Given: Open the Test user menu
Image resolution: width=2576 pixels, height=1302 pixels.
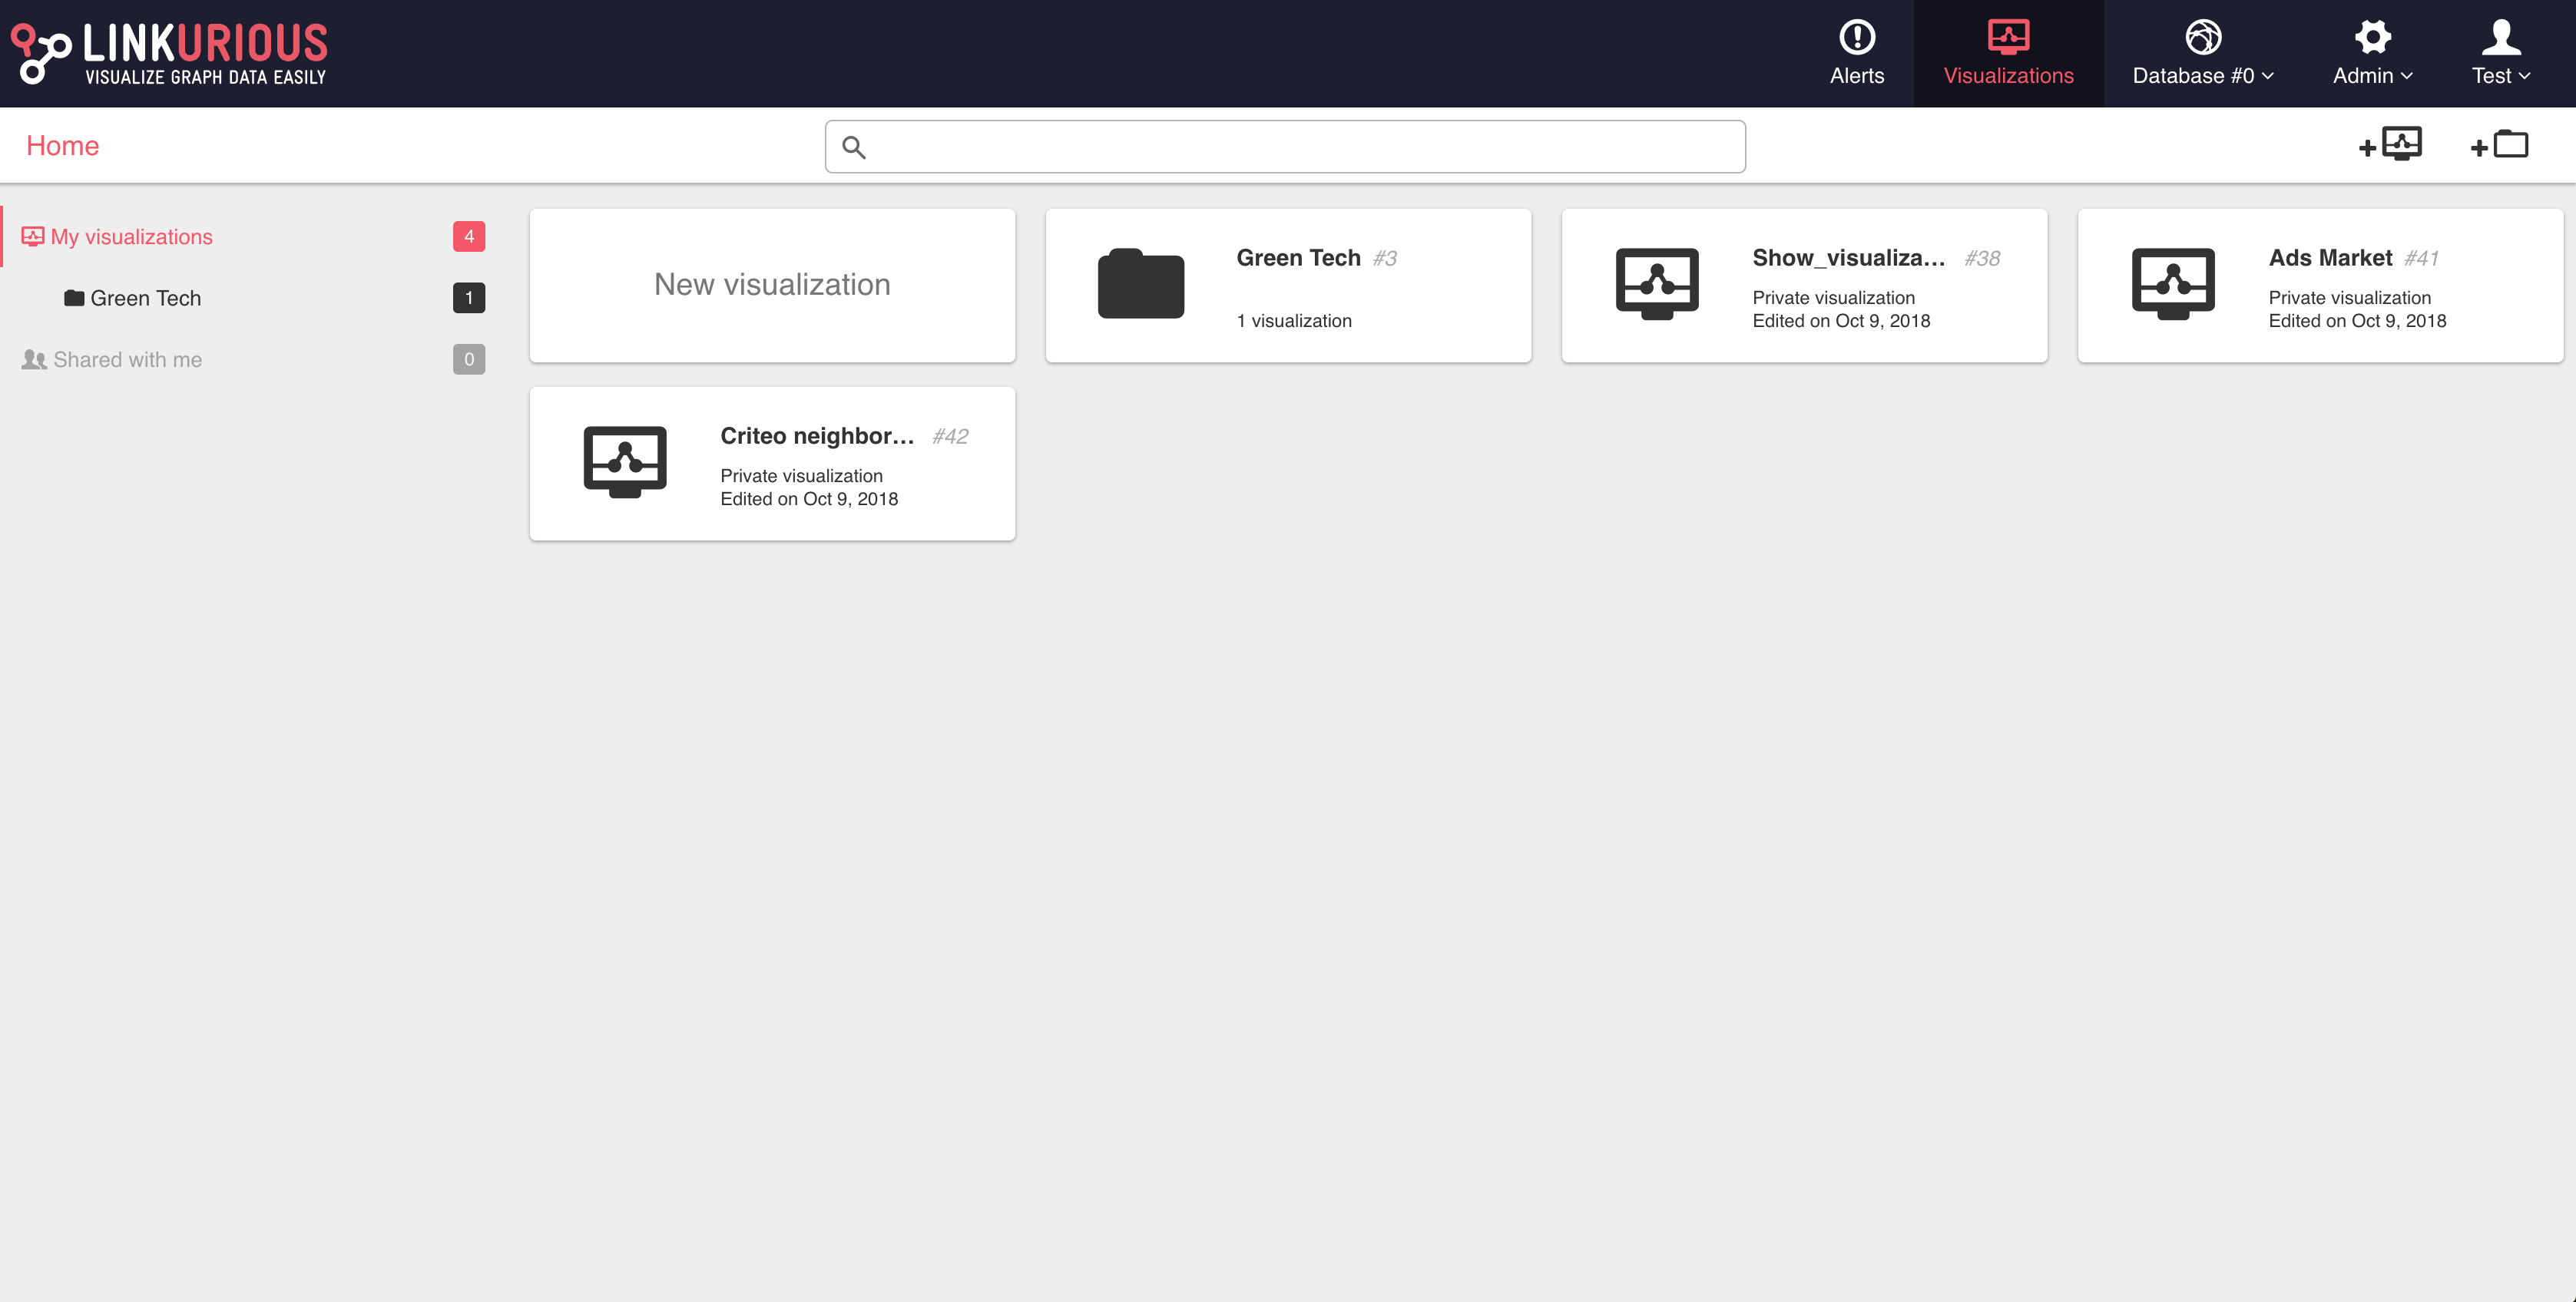Looking at the screenshot, I should pos(2501,54).
